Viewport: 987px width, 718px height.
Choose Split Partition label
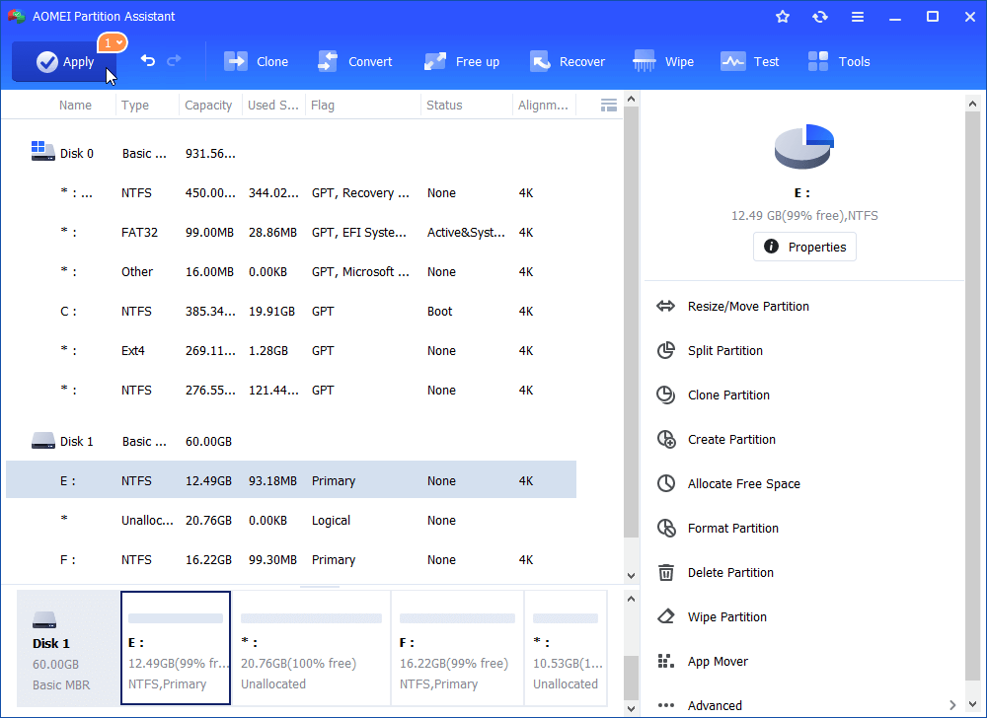point(725,351)
